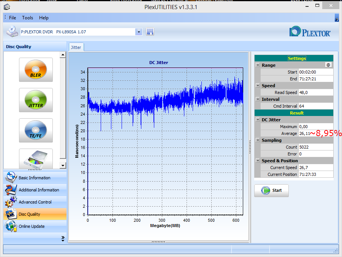
Task: Click the Additional Information icon
Action: (11, 190)
